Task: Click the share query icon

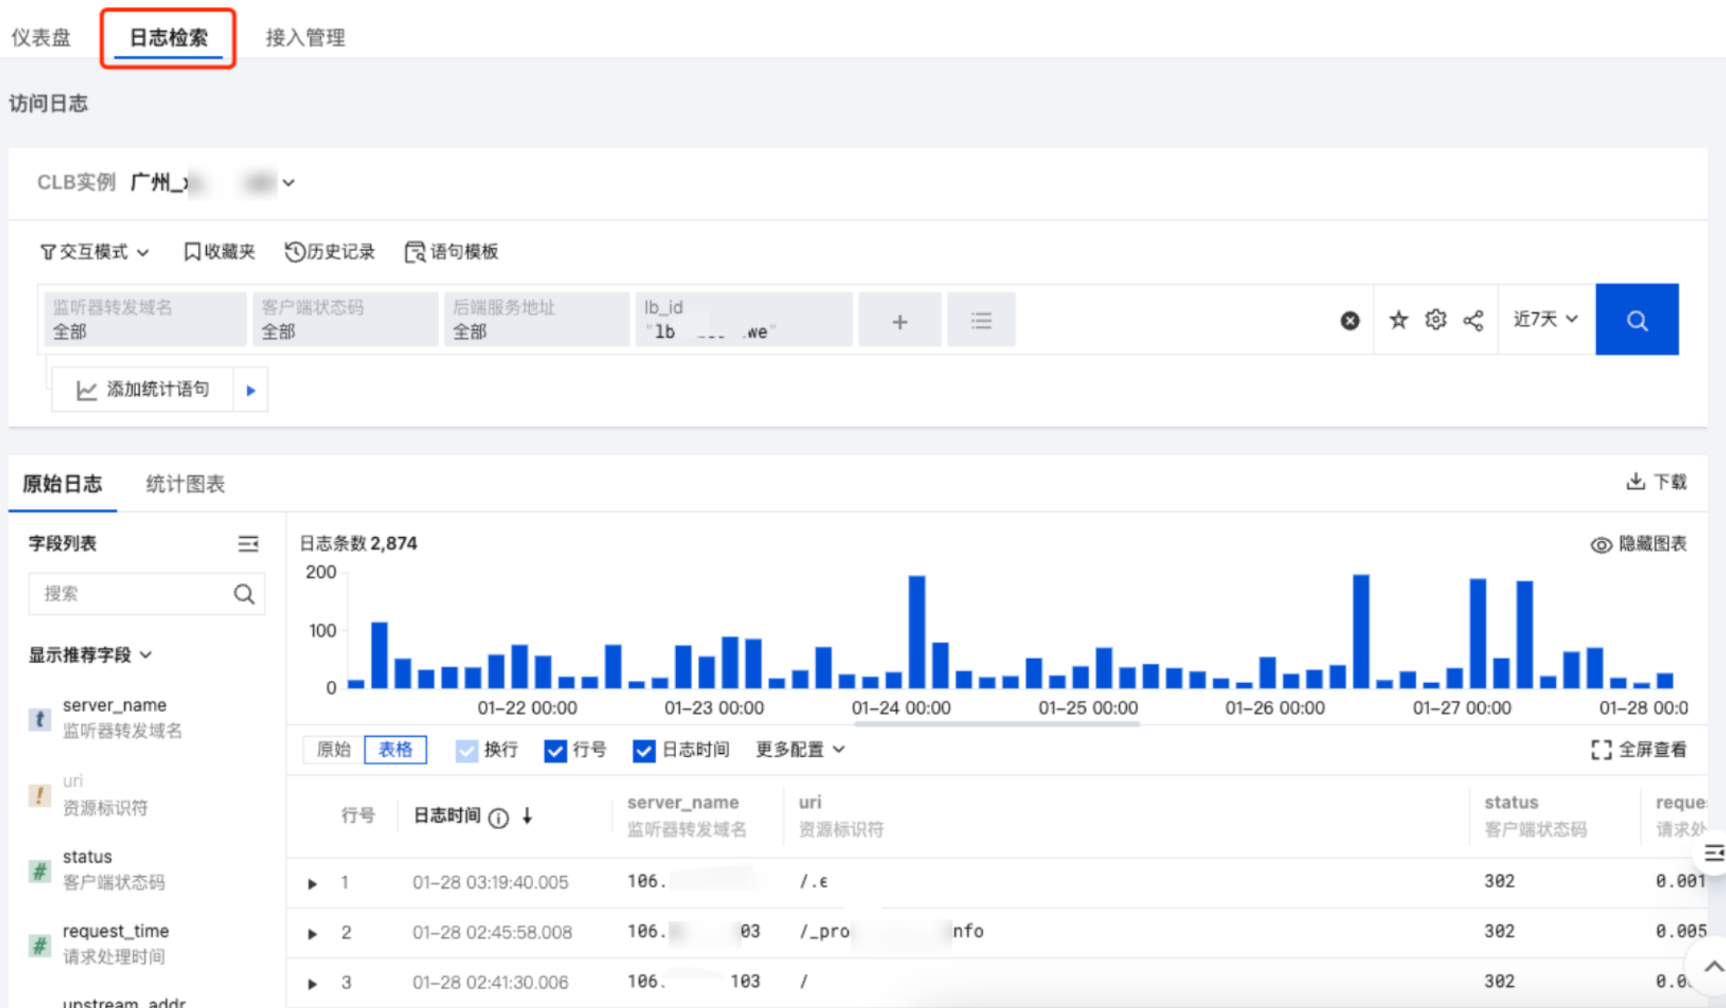Action: 1473,320
